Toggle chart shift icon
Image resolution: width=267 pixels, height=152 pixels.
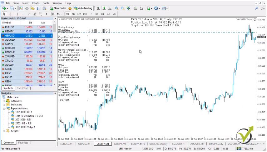pyautogui.click(x=141, y=8)
